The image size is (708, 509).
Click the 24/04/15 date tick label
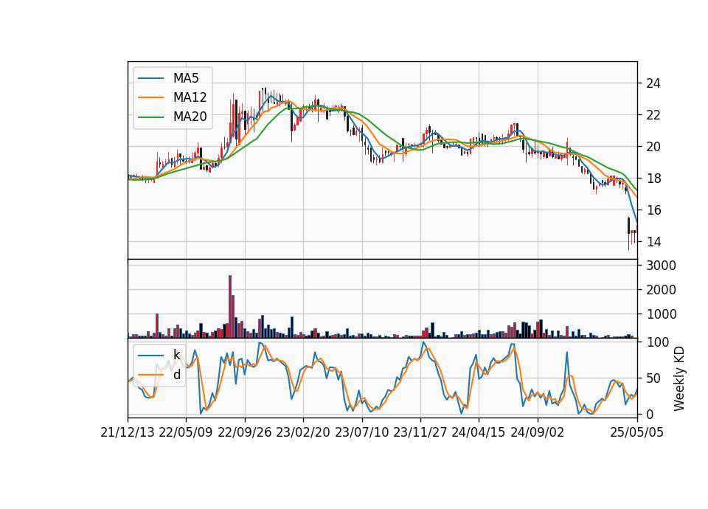click(x=479, y=433)
